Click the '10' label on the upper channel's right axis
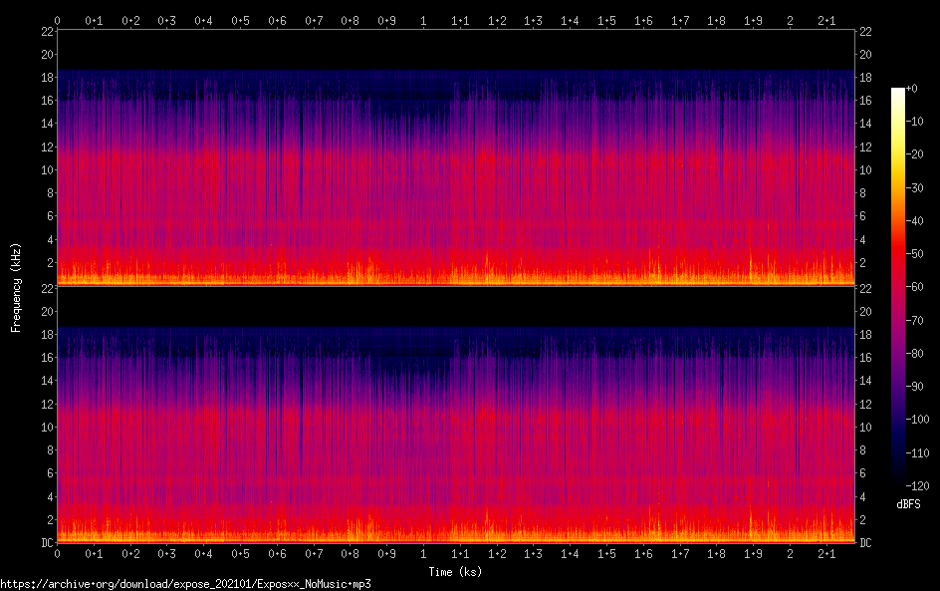Viewport: 940px width, 591px height. click(865, 169)
